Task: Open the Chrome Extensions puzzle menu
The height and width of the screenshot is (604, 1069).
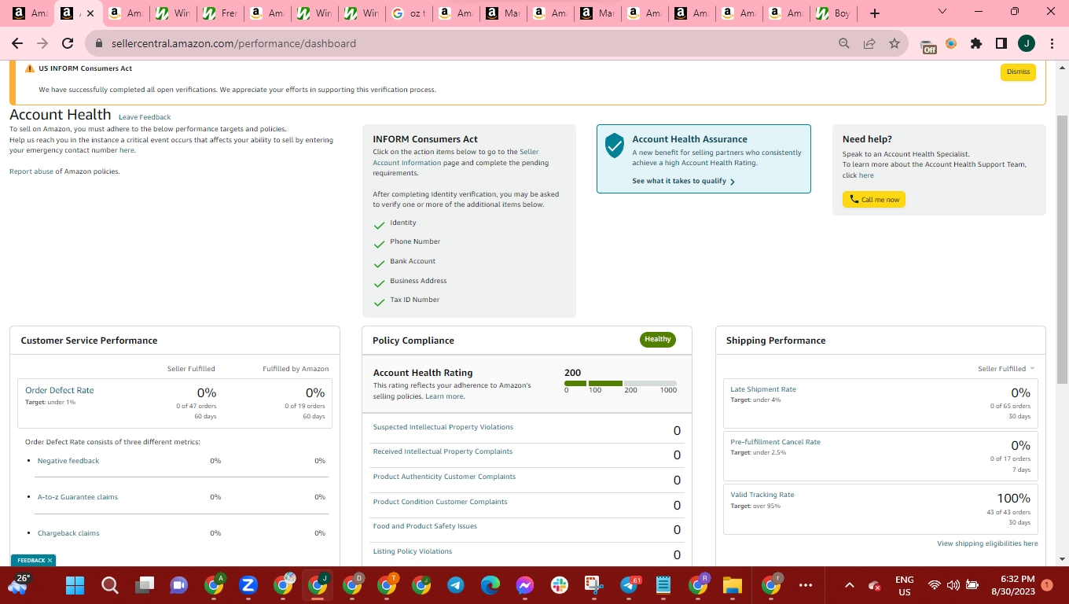Action: [976, 44]
